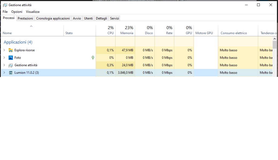This screenshot has height=160, width=278.
Task: Click the Lumion 11.0.2 app icon
Action: (11, 73)
